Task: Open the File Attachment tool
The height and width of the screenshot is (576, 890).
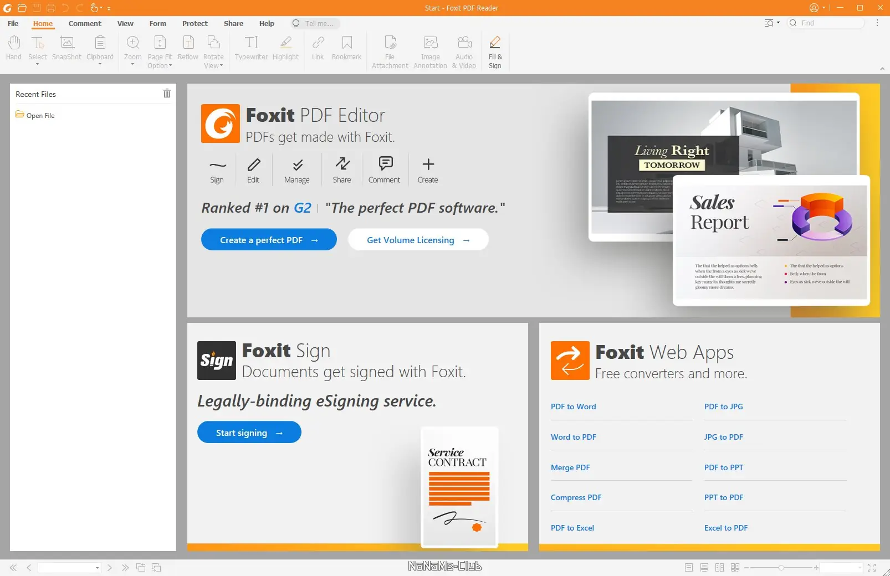Action: pyautogui.click(x=390, y=52)
